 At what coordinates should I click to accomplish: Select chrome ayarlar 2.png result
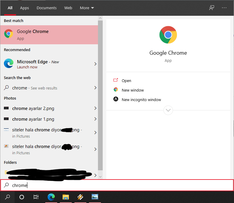[x=49, y=108]
